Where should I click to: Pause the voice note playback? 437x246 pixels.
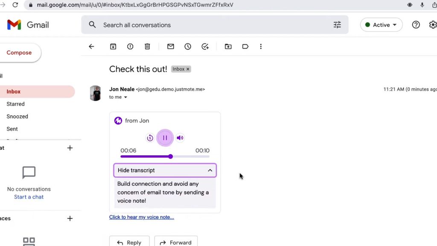165,138
